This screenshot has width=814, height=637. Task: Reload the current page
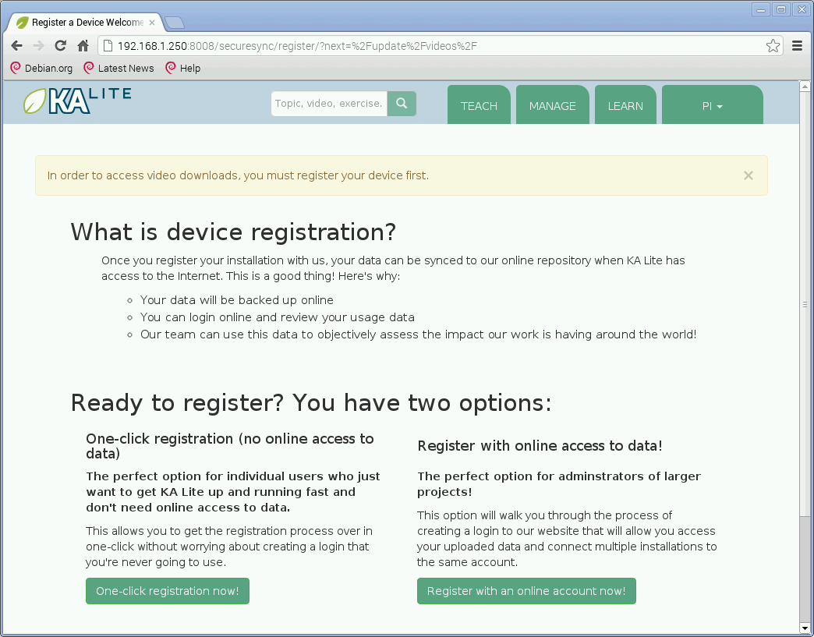point(60,46)
